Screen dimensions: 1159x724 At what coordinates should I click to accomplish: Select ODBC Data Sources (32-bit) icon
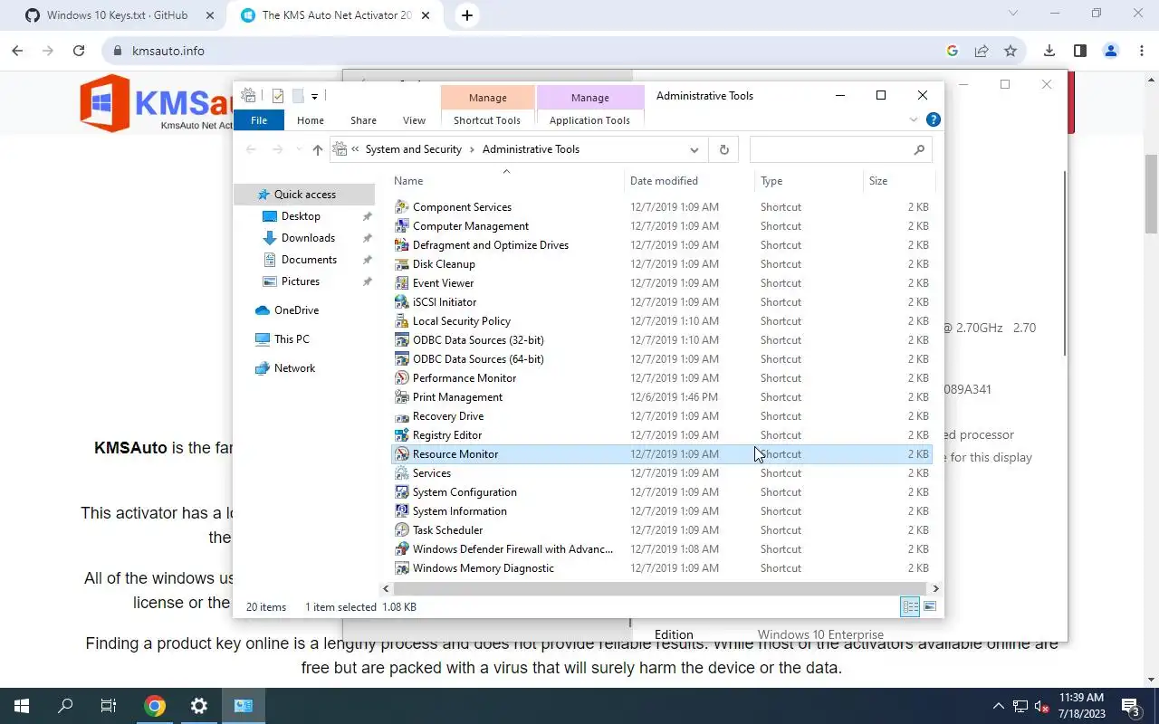[402, 340]
